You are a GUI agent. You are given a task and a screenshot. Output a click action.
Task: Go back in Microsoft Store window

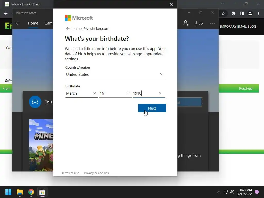coord(18,23)
